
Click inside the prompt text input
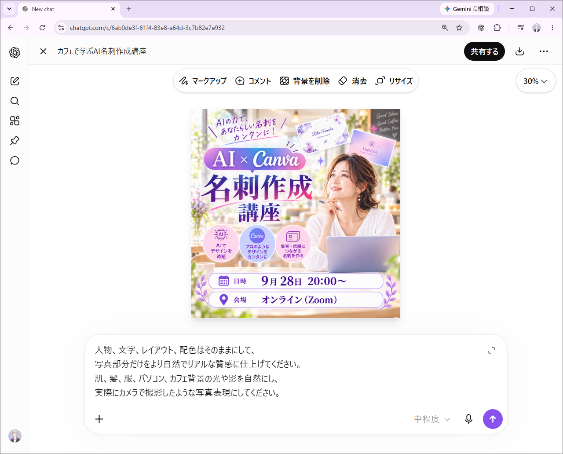286,371
